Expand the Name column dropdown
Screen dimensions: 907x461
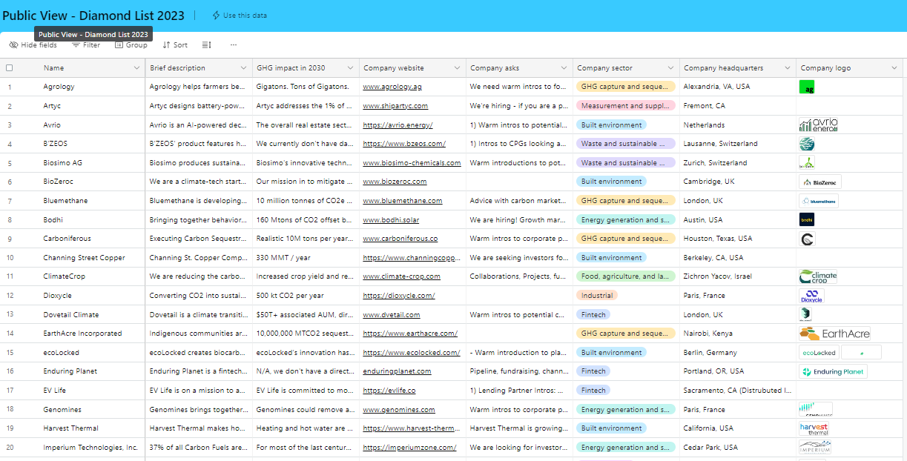(136, 68)
